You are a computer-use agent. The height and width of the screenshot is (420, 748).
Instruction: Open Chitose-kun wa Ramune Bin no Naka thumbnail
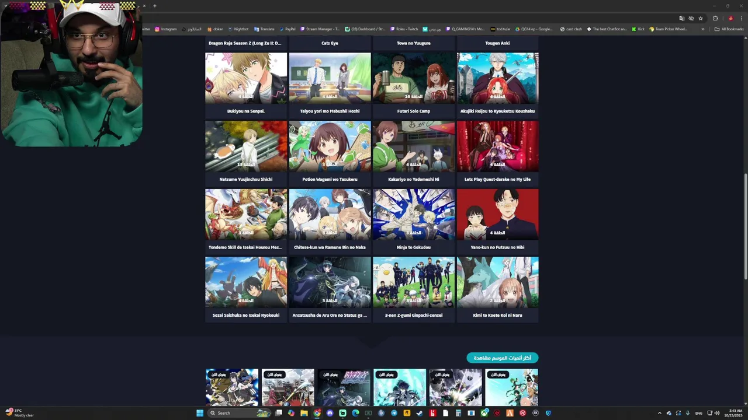point(330,214)
